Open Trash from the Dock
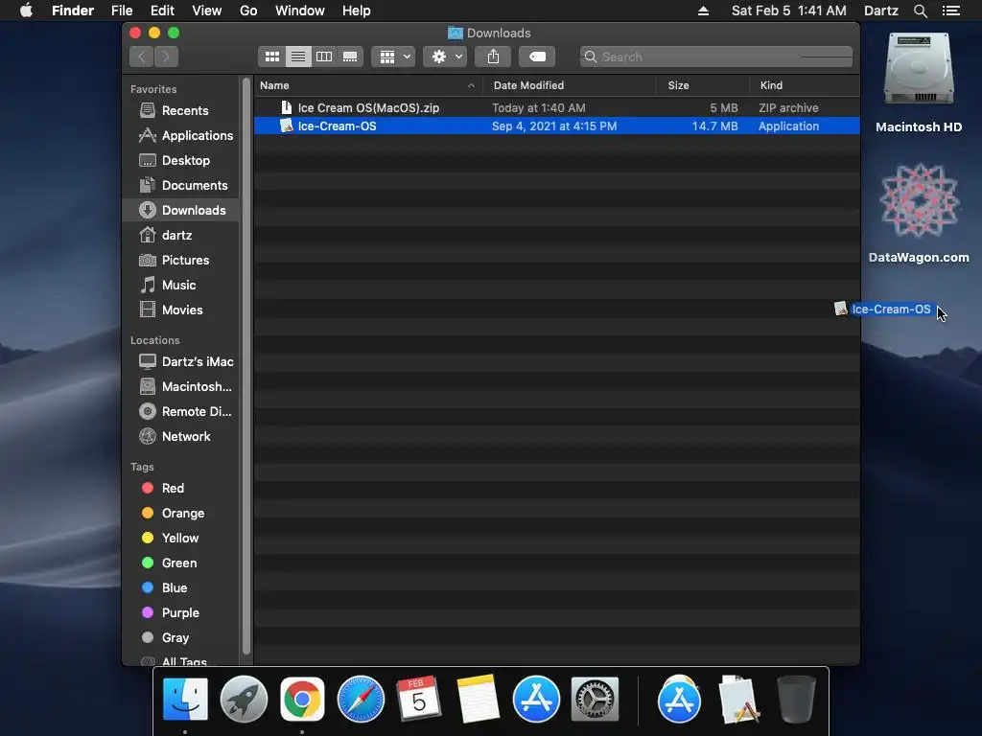 (796, 699)
